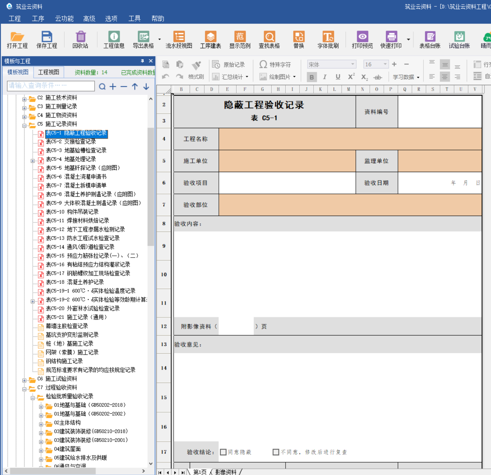Toggle italic formatting button
The height and width of the screenshot is (475, 491).
pos(325,77)
